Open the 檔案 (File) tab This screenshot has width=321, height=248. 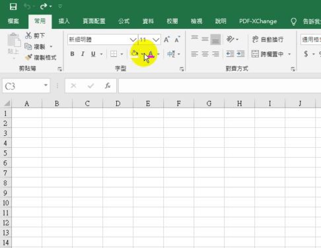(13, 21)
